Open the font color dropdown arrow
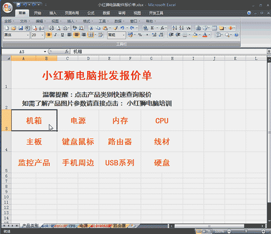271x234 pixels. pyautogui.click(x=209, y=35)
